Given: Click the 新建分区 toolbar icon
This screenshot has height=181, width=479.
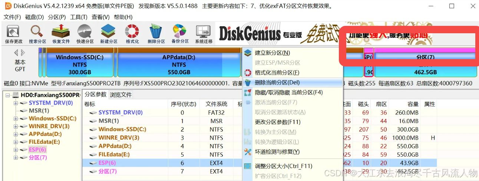Looking at the screenshot, I should point(109,34).
